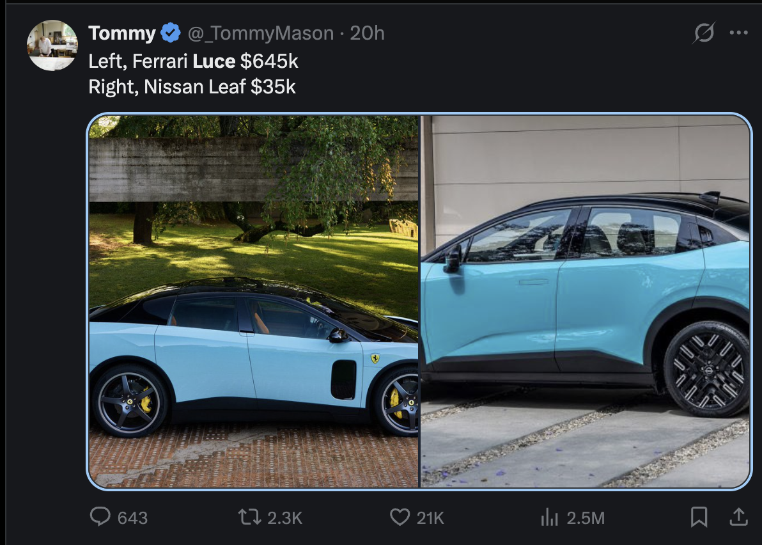Open the Ferrari Luce photo on the left
The image size is (762, 545).
pos(254,301)
